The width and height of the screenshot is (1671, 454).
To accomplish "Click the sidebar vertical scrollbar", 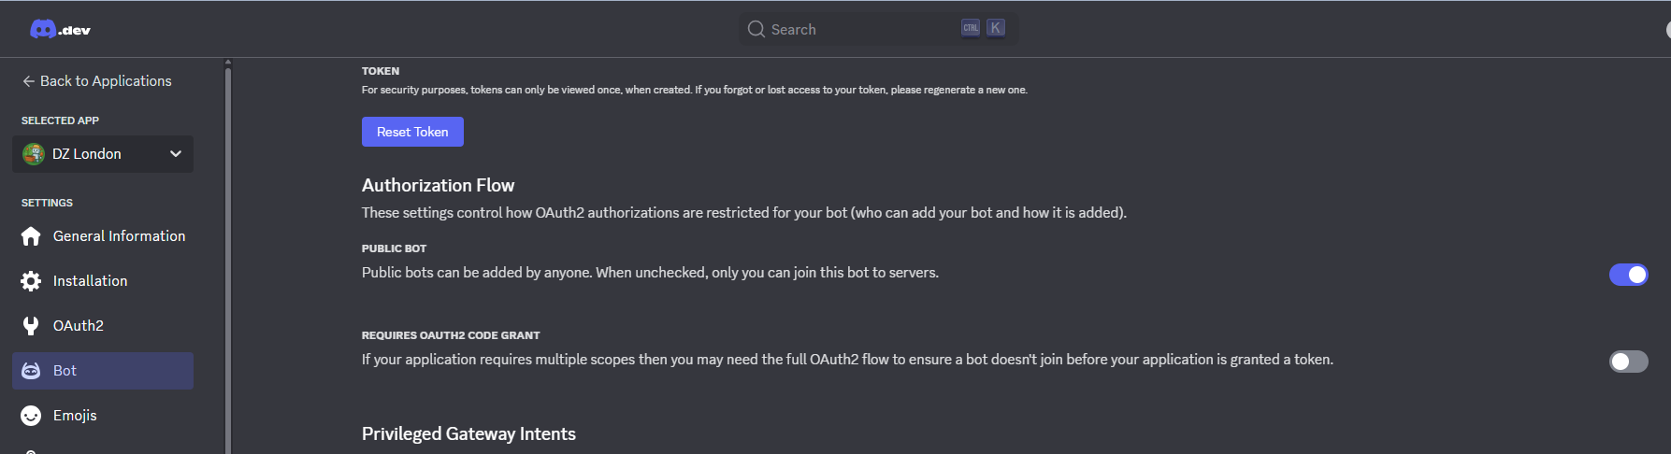I will click(228, 257).
